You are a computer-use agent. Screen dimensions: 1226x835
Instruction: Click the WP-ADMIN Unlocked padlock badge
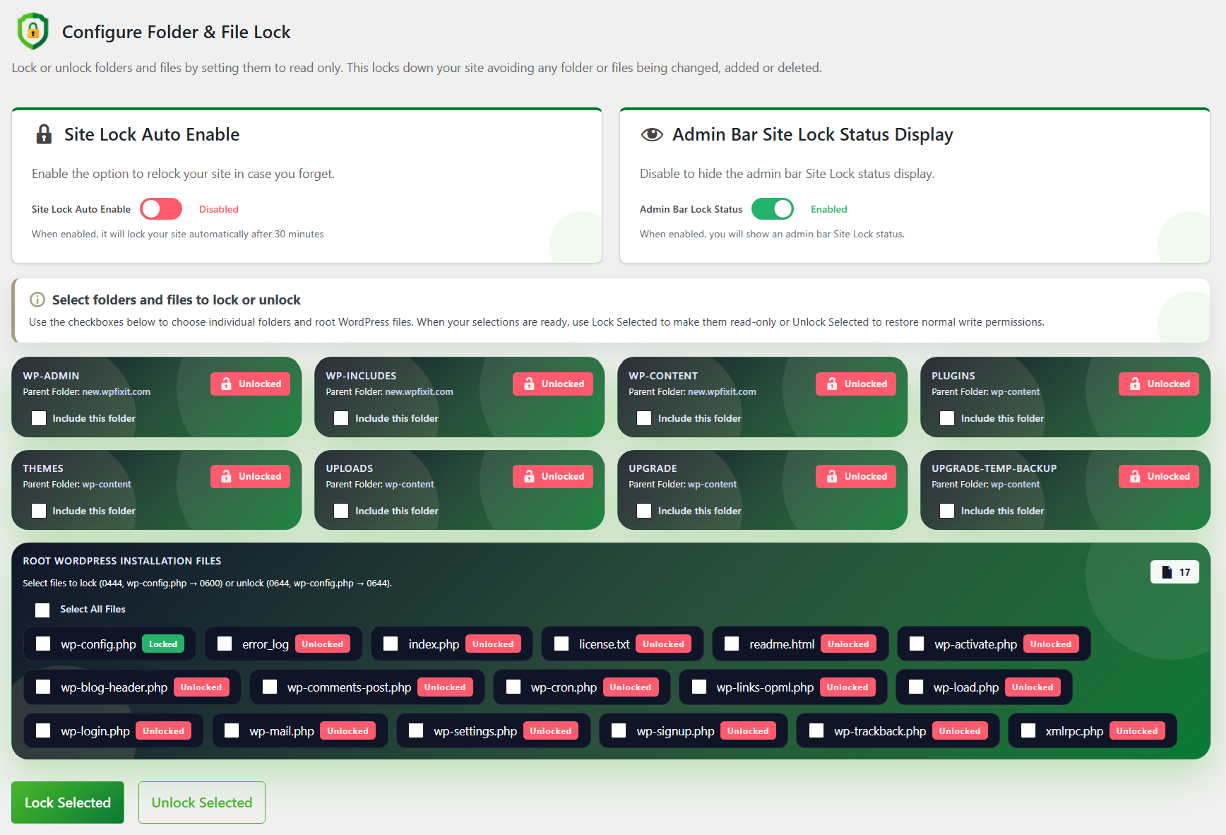pyautogui.click(x=250, y=384)
